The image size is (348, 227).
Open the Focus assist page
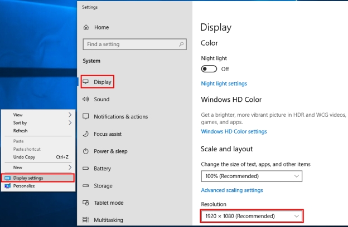point(108,134)
